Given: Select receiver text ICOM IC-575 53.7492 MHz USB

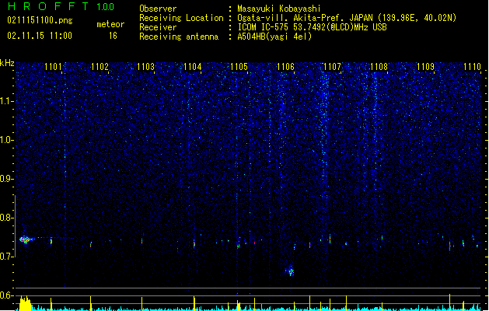Looking at the screenshot, I should tap(313, 27).
